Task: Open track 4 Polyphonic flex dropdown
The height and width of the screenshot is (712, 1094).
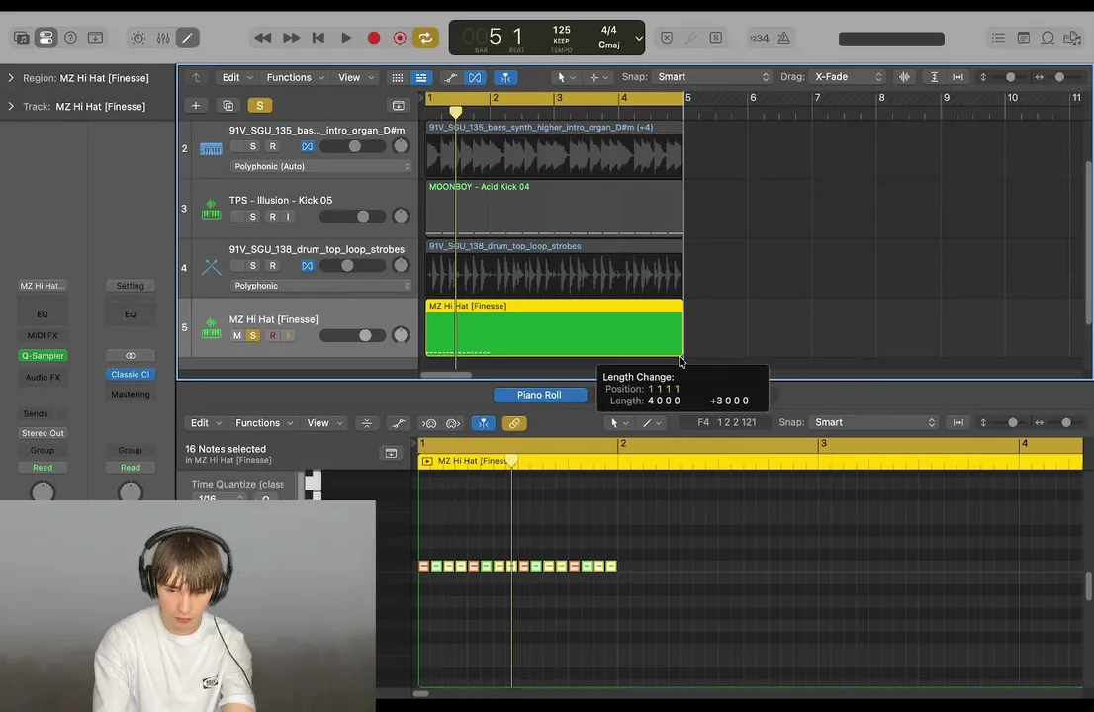Action: click(x=320, y=286)
